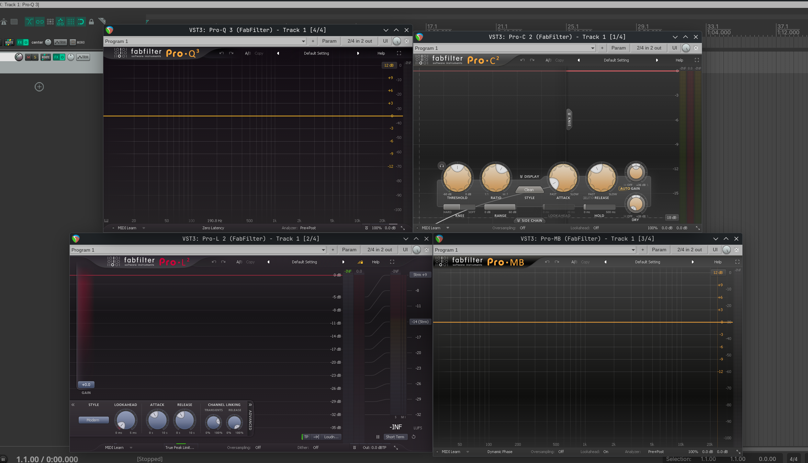This screenshot has width=808, height=463.
Task: Click Pro-C 2 redo arrow
Action: [x=532, y=60]
